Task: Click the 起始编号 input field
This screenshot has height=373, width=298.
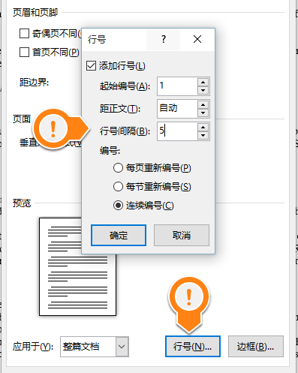Action: click(x=177, y=86)
